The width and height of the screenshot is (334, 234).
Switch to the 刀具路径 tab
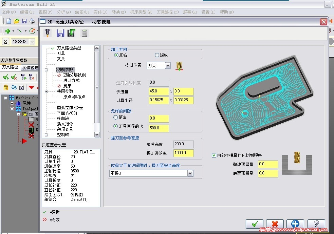[10, 67]
